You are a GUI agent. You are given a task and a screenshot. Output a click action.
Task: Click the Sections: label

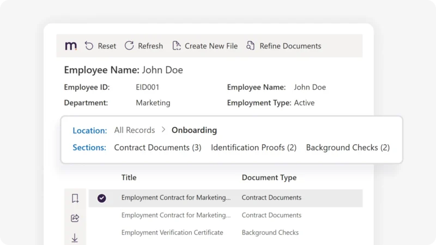point(89,148)
